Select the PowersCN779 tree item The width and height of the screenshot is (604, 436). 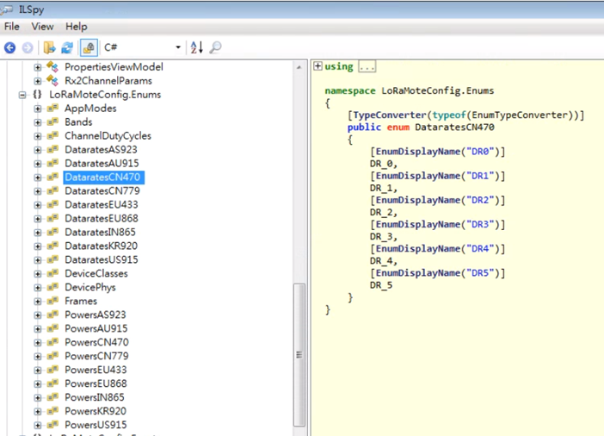pos(96,356)
